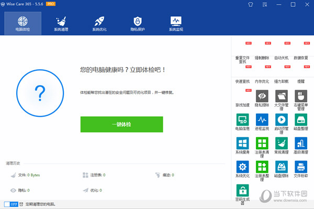The height and width of the screenshot is (209, 314).
Task: Toggle the OFF scheduled cleaning switch
Action: point(11,204)
